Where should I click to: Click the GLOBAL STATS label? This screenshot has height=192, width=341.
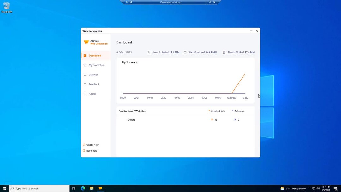(x=124, y=52)
